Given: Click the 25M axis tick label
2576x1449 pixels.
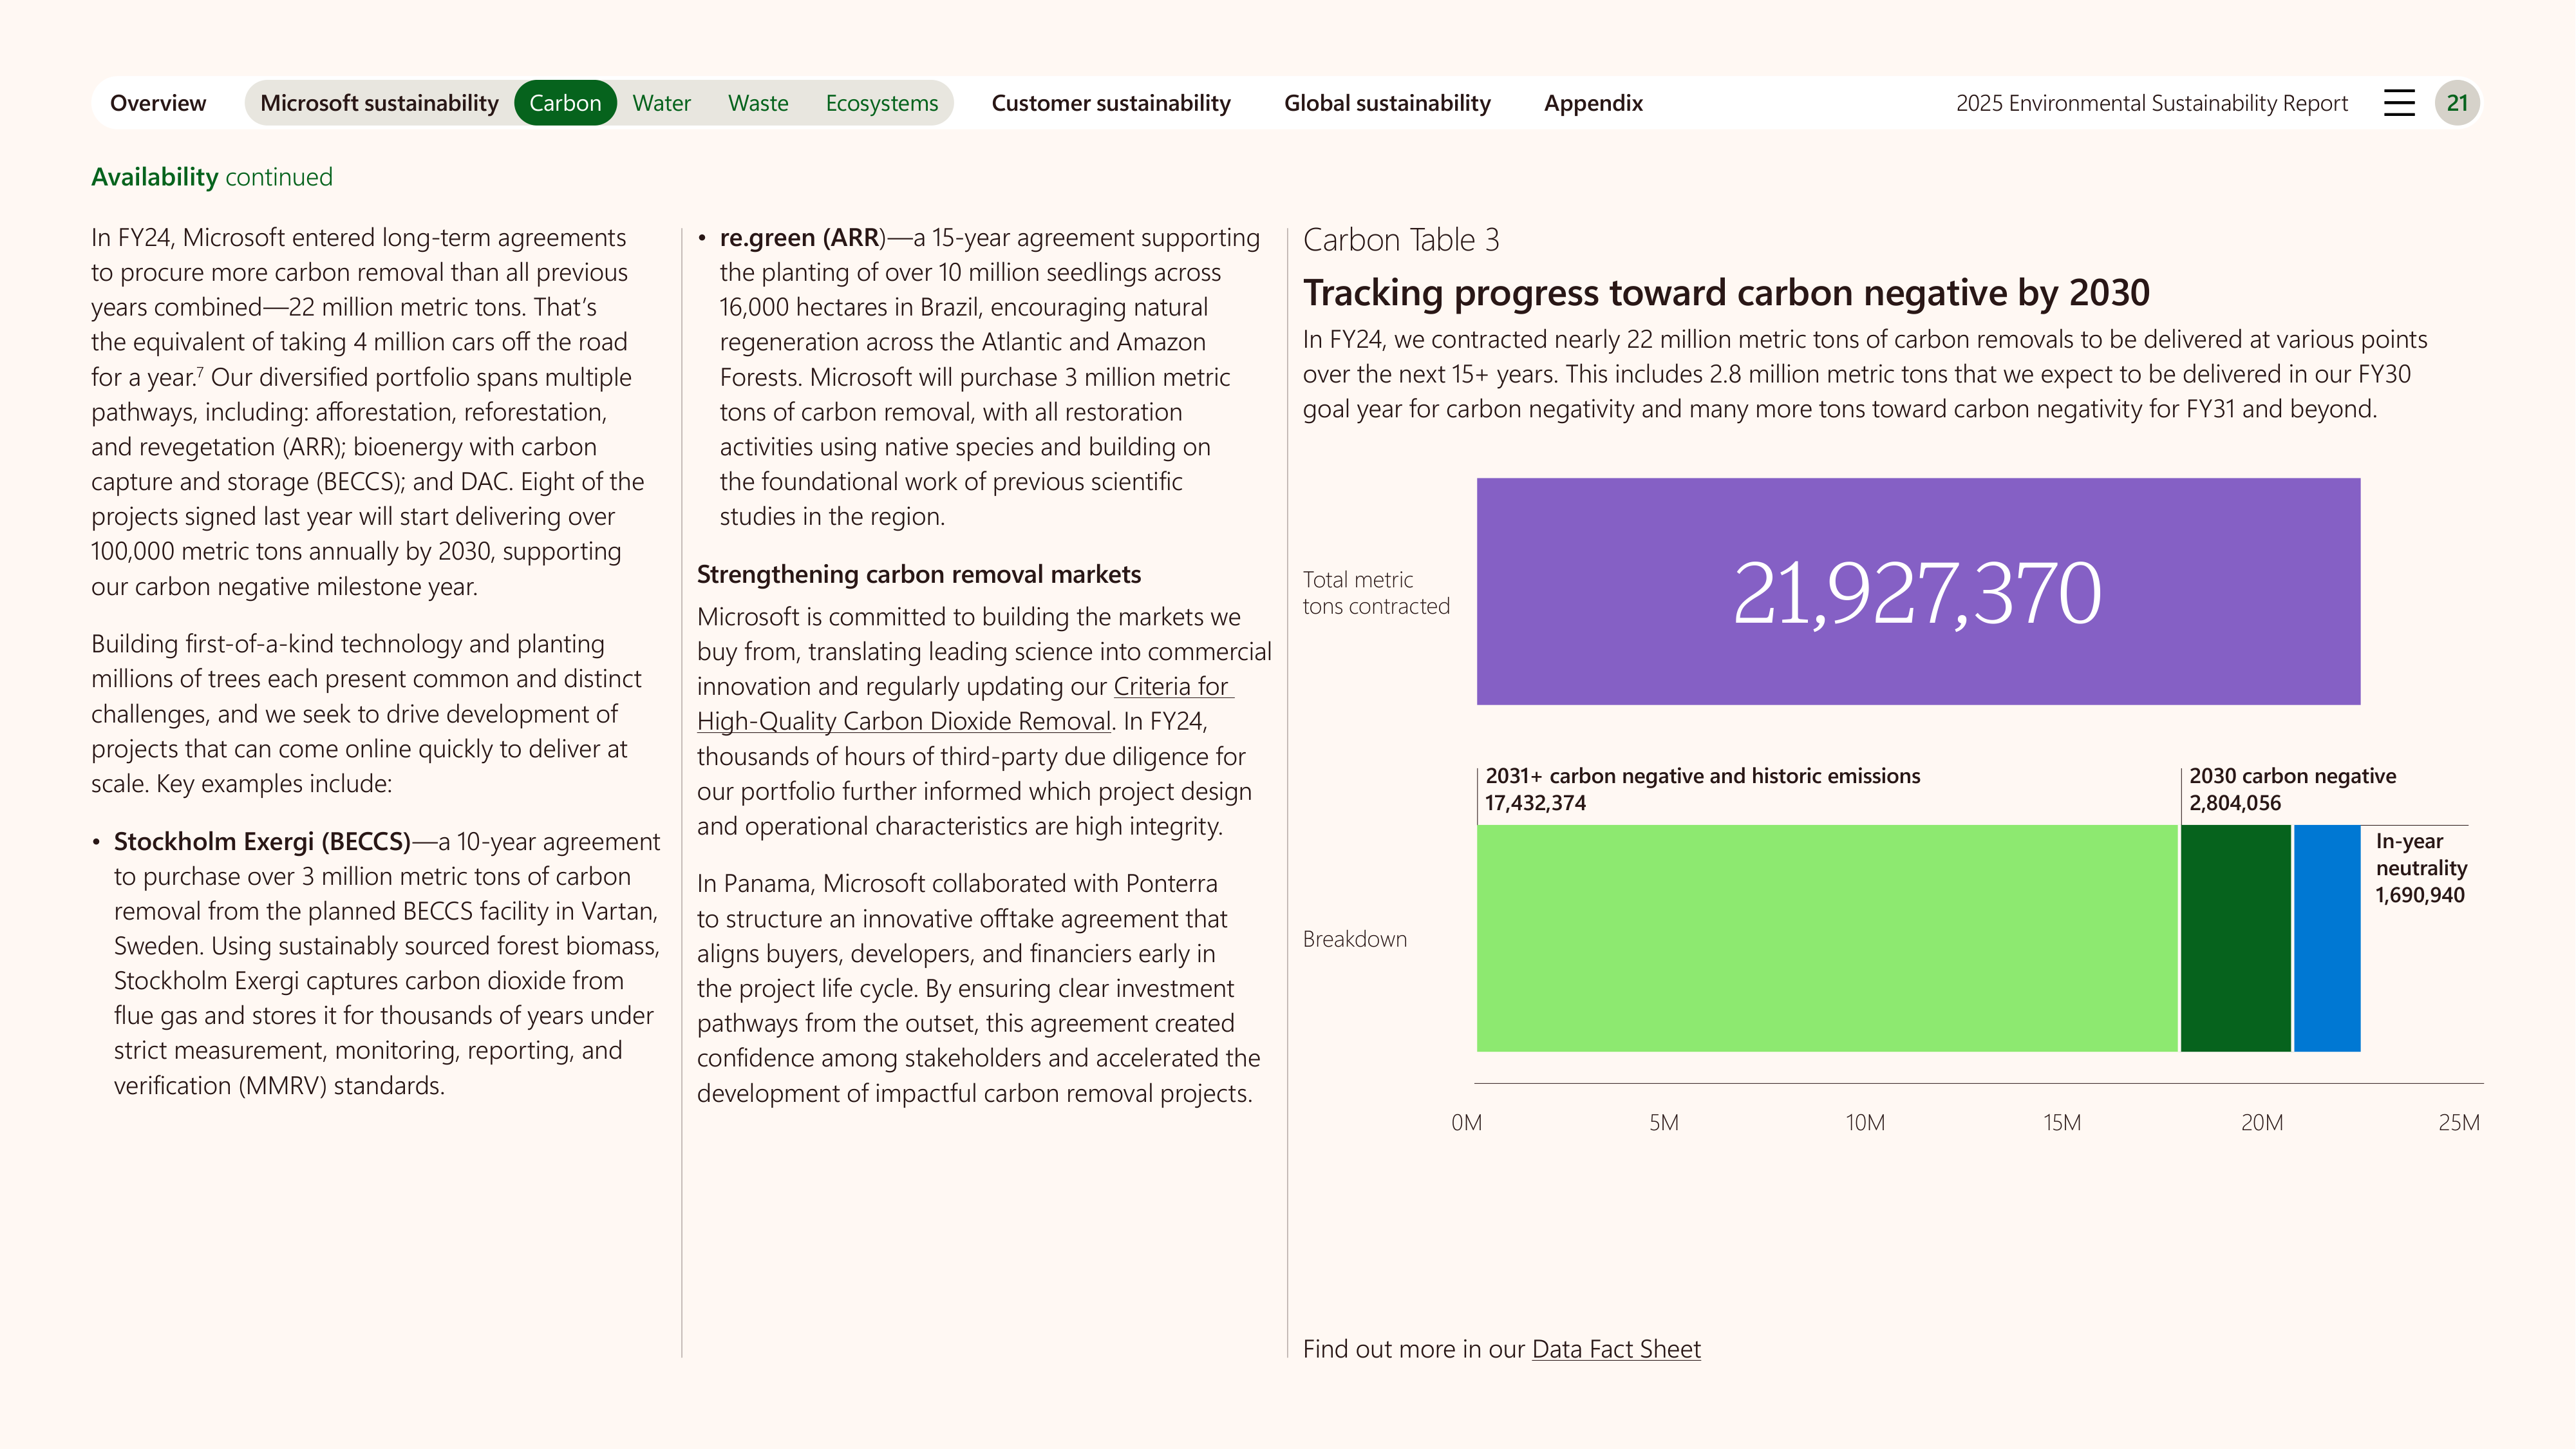Looking at the screenshot, I should [2459, 1123].
